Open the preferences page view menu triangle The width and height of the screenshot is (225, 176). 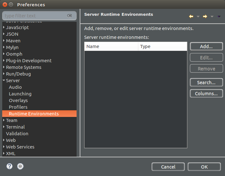click(x=219, y=16)
